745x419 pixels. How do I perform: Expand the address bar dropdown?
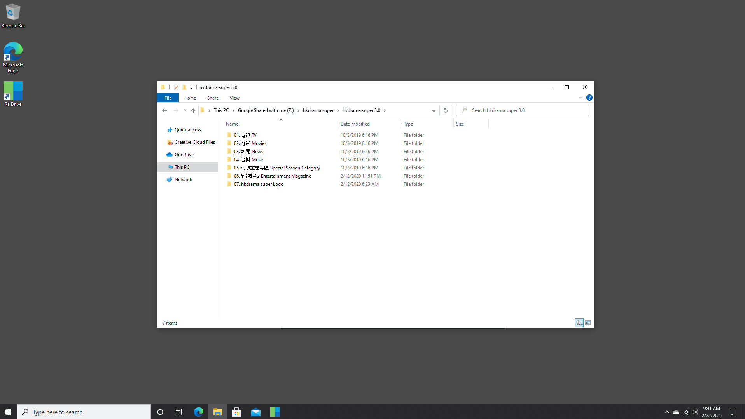point(434,110)
